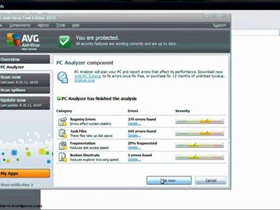Close the AVG Anti-Virus window
Screen dimensions: 280x210
(x=224, y=16)
